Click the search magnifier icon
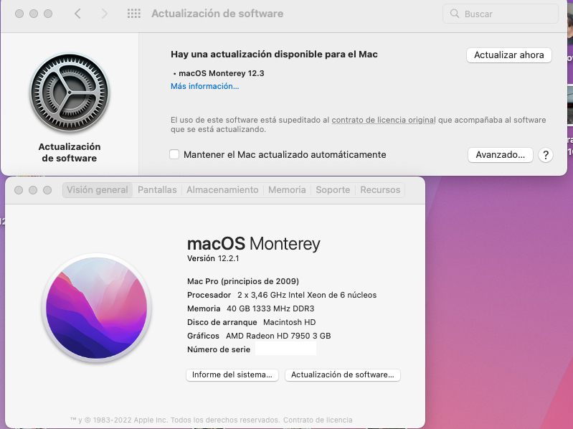This screenshot has width=573, height=429. click(455, 14)
